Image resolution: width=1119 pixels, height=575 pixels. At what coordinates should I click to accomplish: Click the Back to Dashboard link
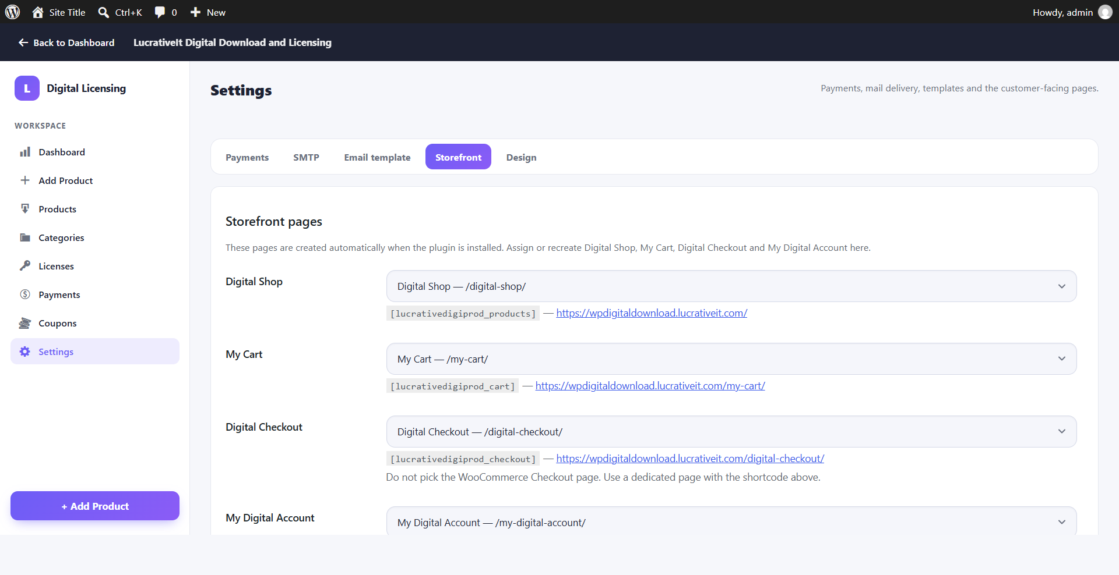click(66, 42)
